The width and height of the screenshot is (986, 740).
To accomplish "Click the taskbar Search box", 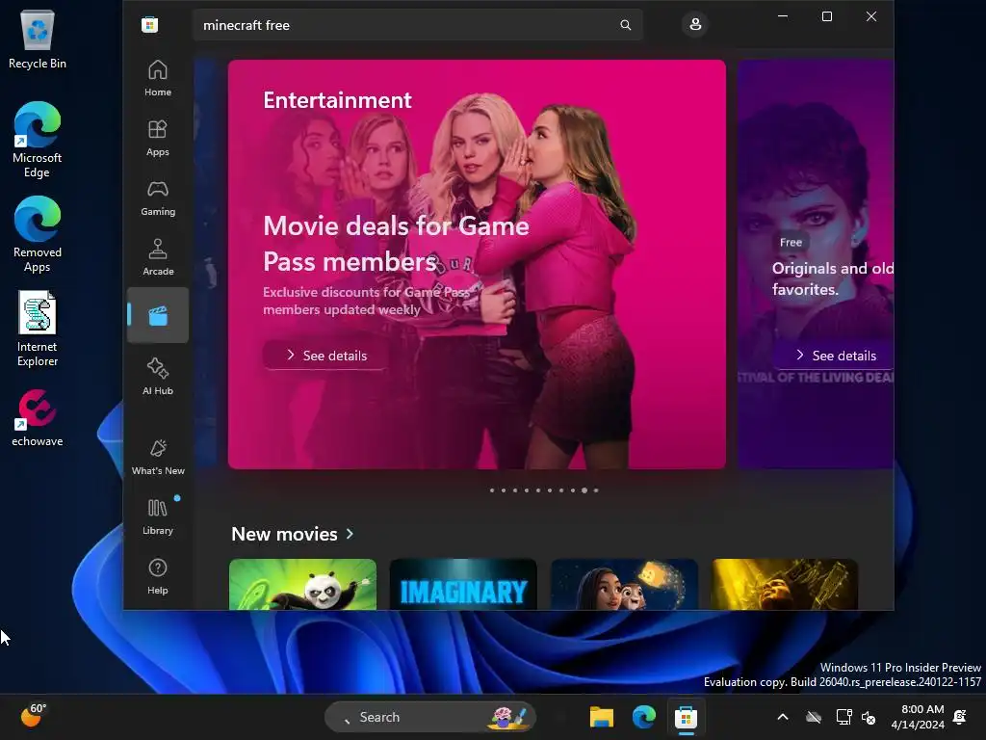I will 430,717.
